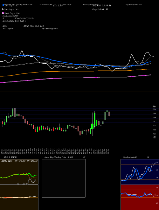Click the 'ADX signal:' label
159x210 pixels.
click(x=8, y=29)
